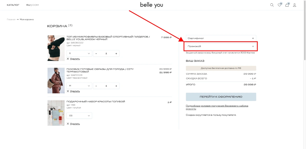
Task: Click the ИТОГО 29 998 ₽ total
Action: click(221, 85)
